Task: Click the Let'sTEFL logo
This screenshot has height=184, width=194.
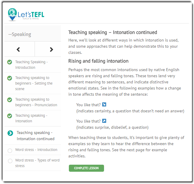Action: (26, 15)
